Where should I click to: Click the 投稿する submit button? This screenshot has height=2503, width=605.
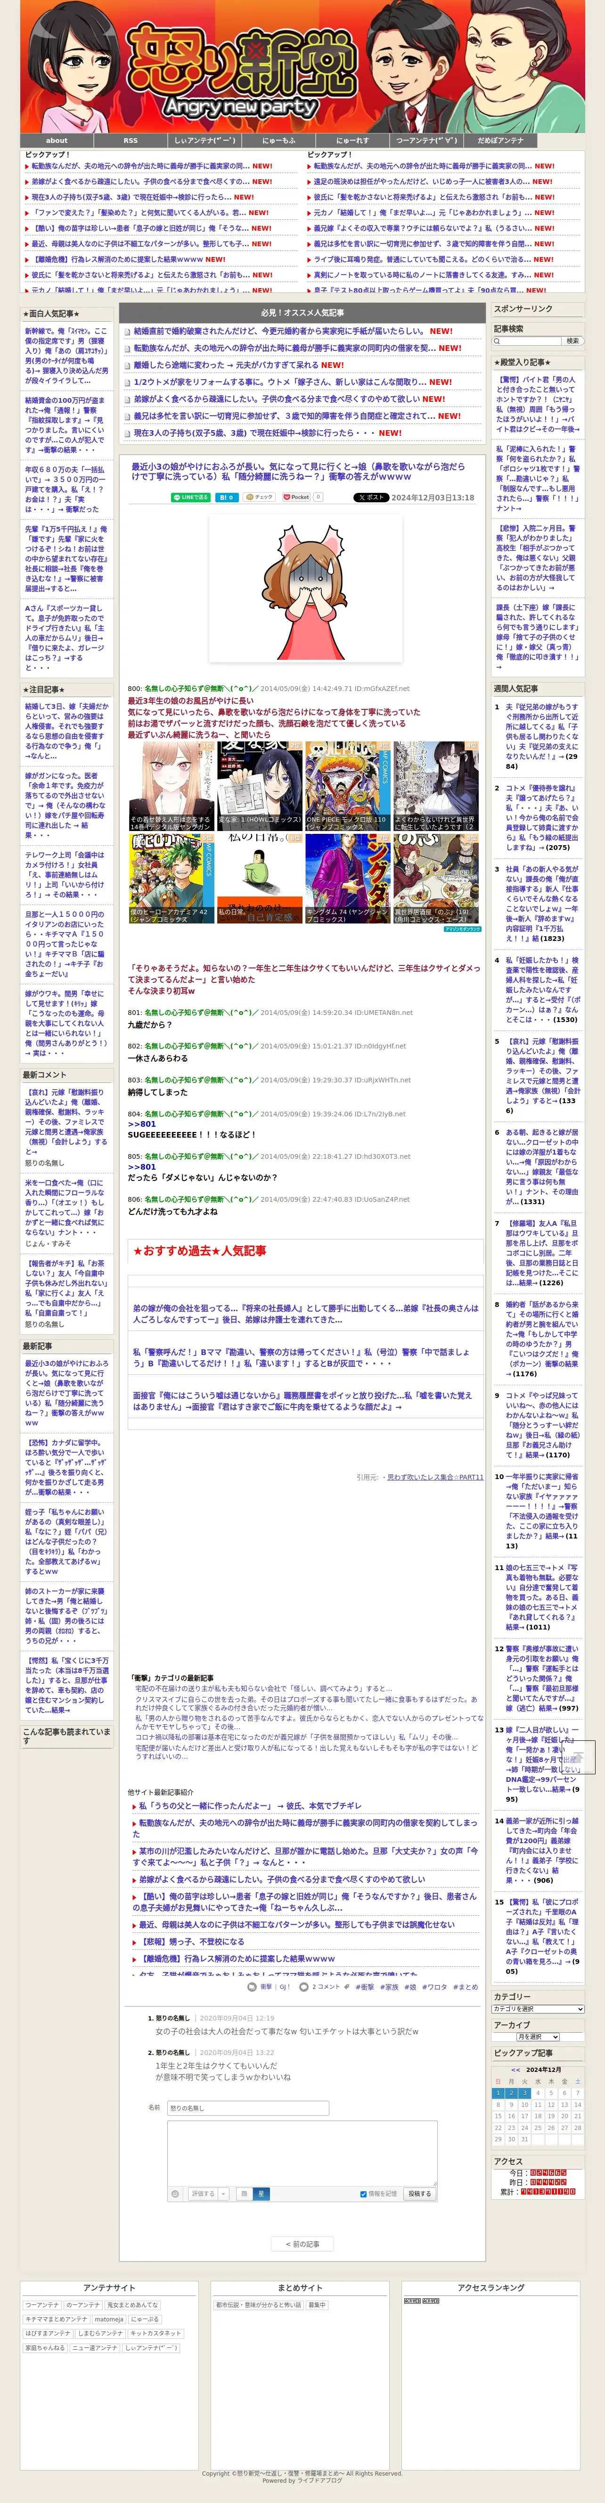tap(419, 2193)
